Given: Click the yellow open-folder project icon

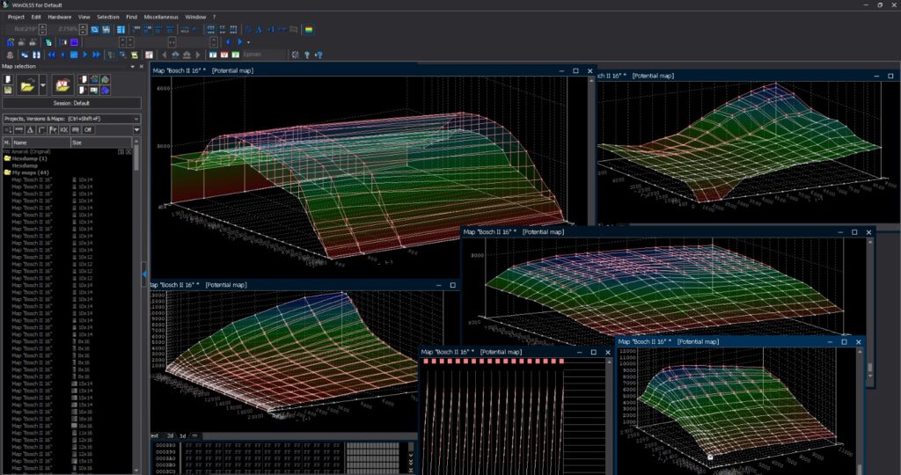Looking at the screenshot, I should point(27,84).
